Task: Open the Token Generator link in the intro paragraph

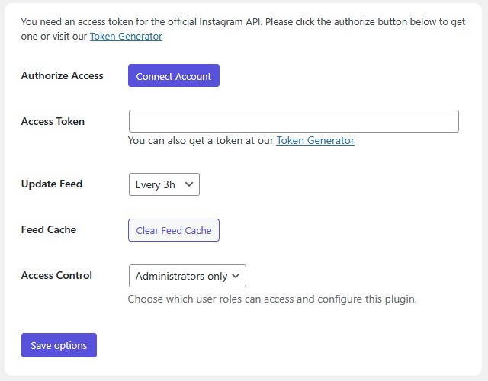Action: (126, 36)
